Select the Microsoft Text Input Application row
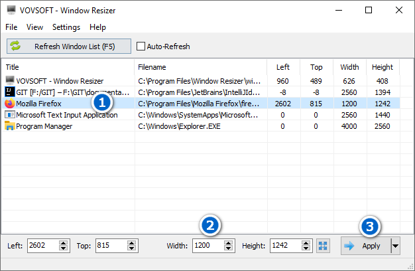The image size is (415, 271). (x=201, y=115)
